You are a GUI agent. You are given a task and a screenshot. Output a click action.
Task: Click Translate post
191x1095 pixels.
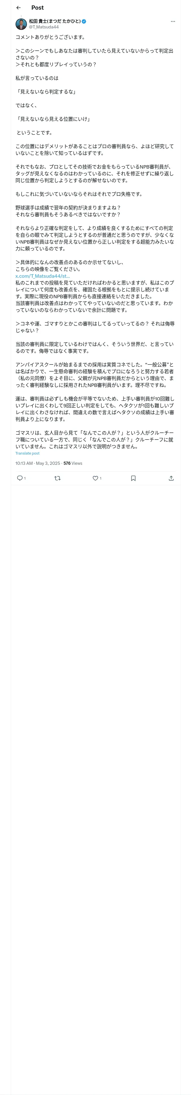coord(27,453)
